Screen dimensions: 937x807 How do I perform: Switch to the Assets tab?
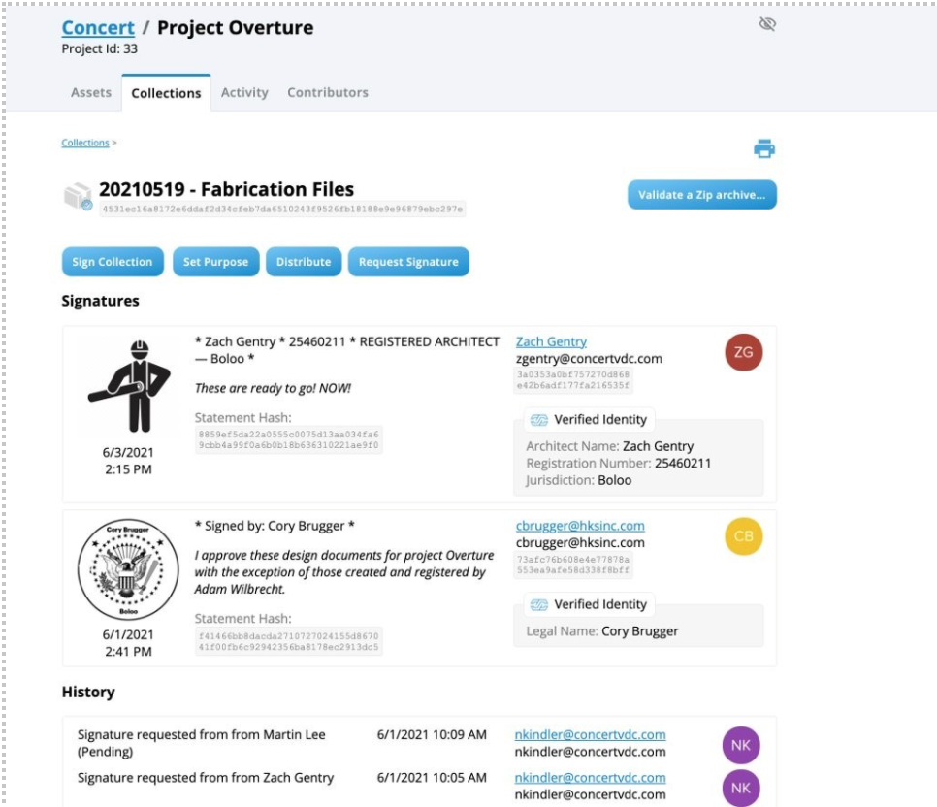(x=90, y=92)
